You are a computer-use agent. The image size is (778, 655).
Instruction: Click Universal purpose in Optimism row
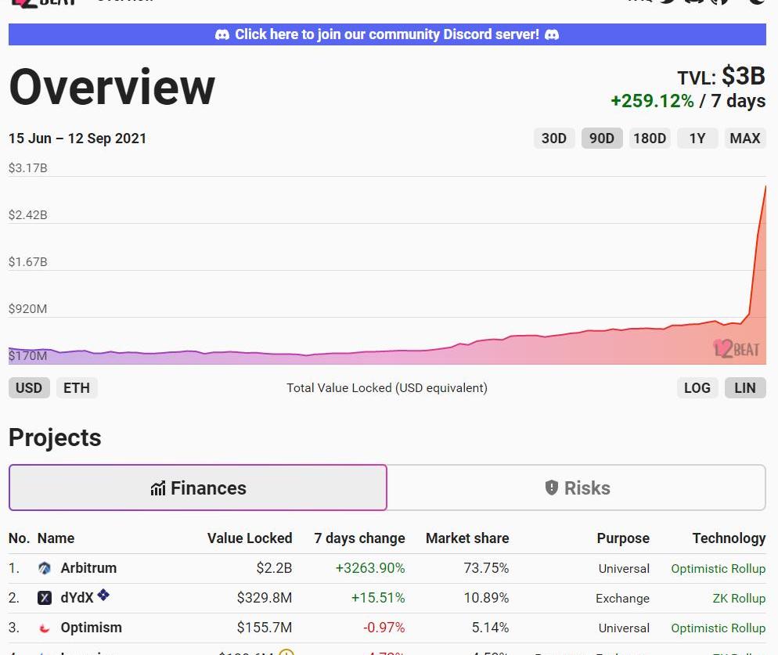(624, 628)
